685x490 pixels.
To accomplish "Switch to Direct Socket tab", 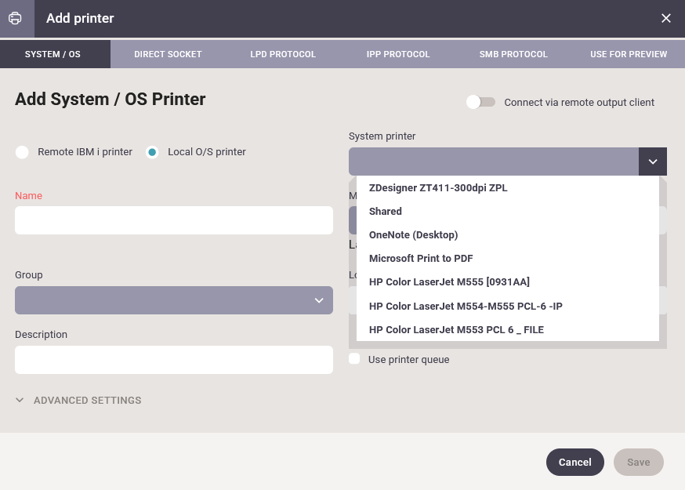I will click(x=168, y=54).
